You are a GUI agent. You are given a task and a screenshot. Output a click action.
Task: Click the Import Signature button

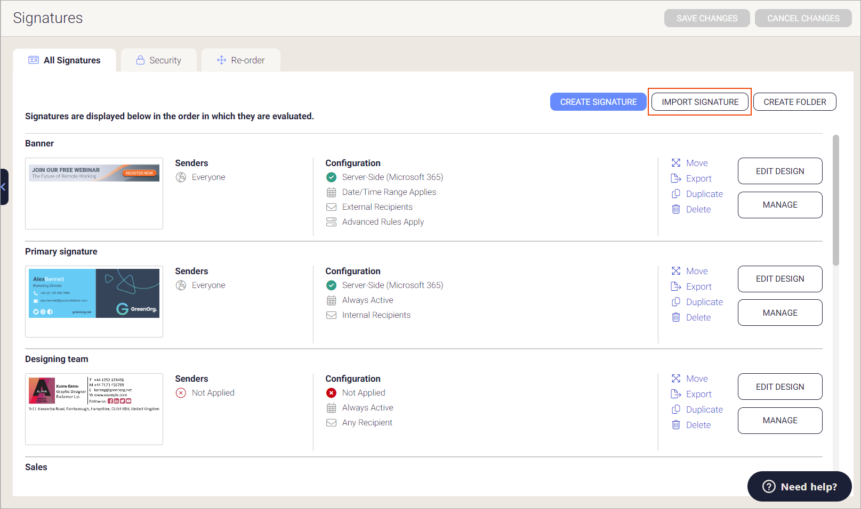700,102
